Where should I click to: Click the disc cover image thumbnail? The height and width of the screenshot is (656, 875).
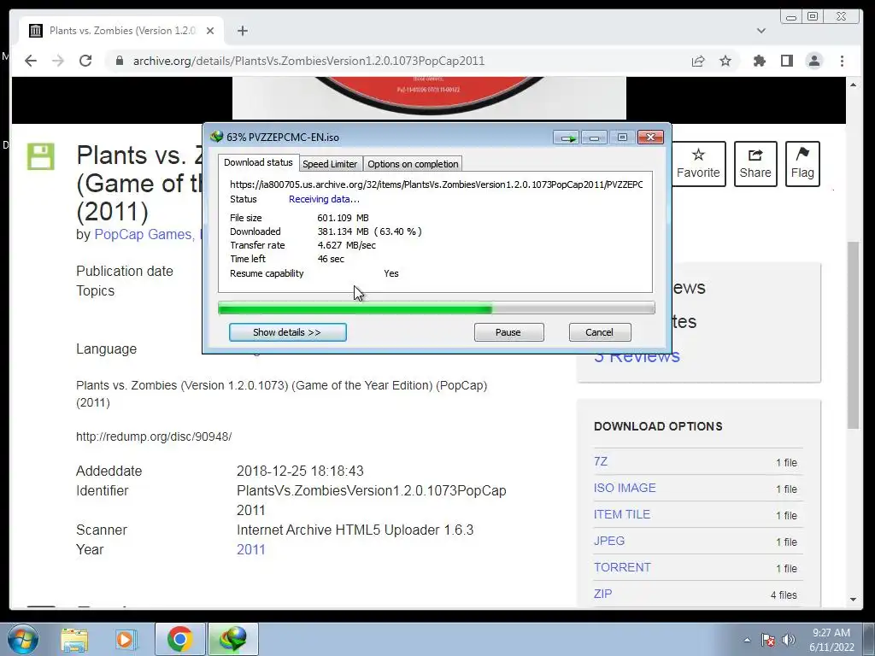(429, 98)
